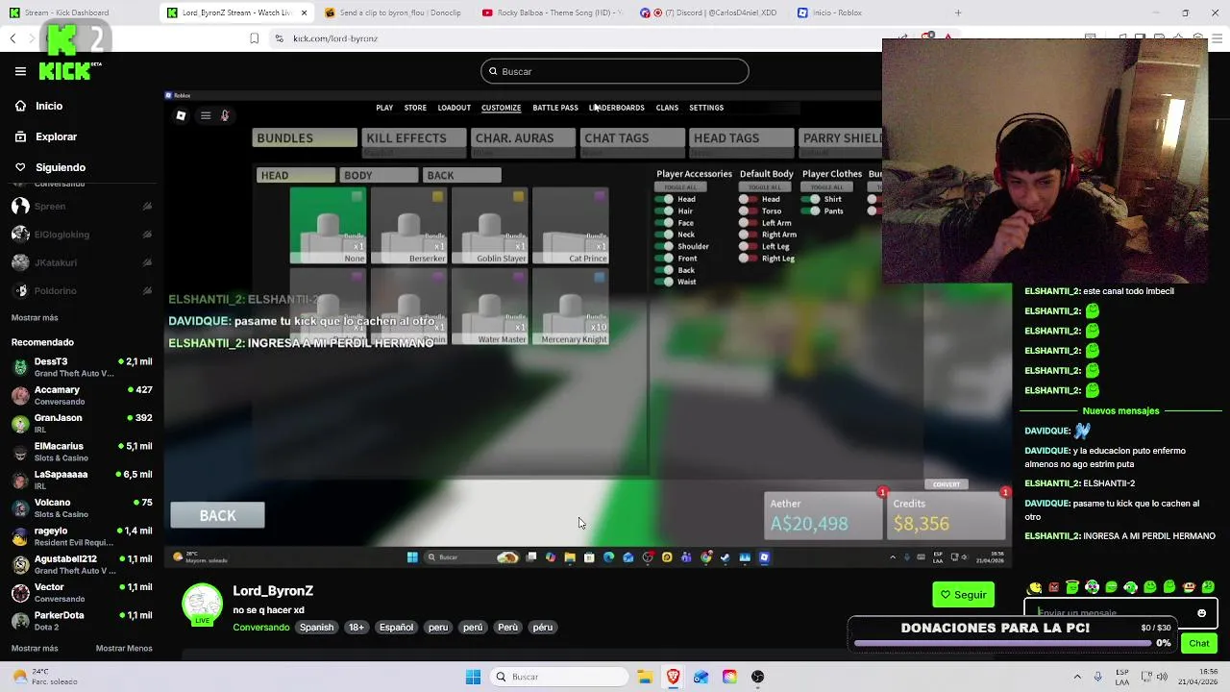Click the green Seguir follow button
This screenshot has width=1230, height=692.
click(963, 595)
